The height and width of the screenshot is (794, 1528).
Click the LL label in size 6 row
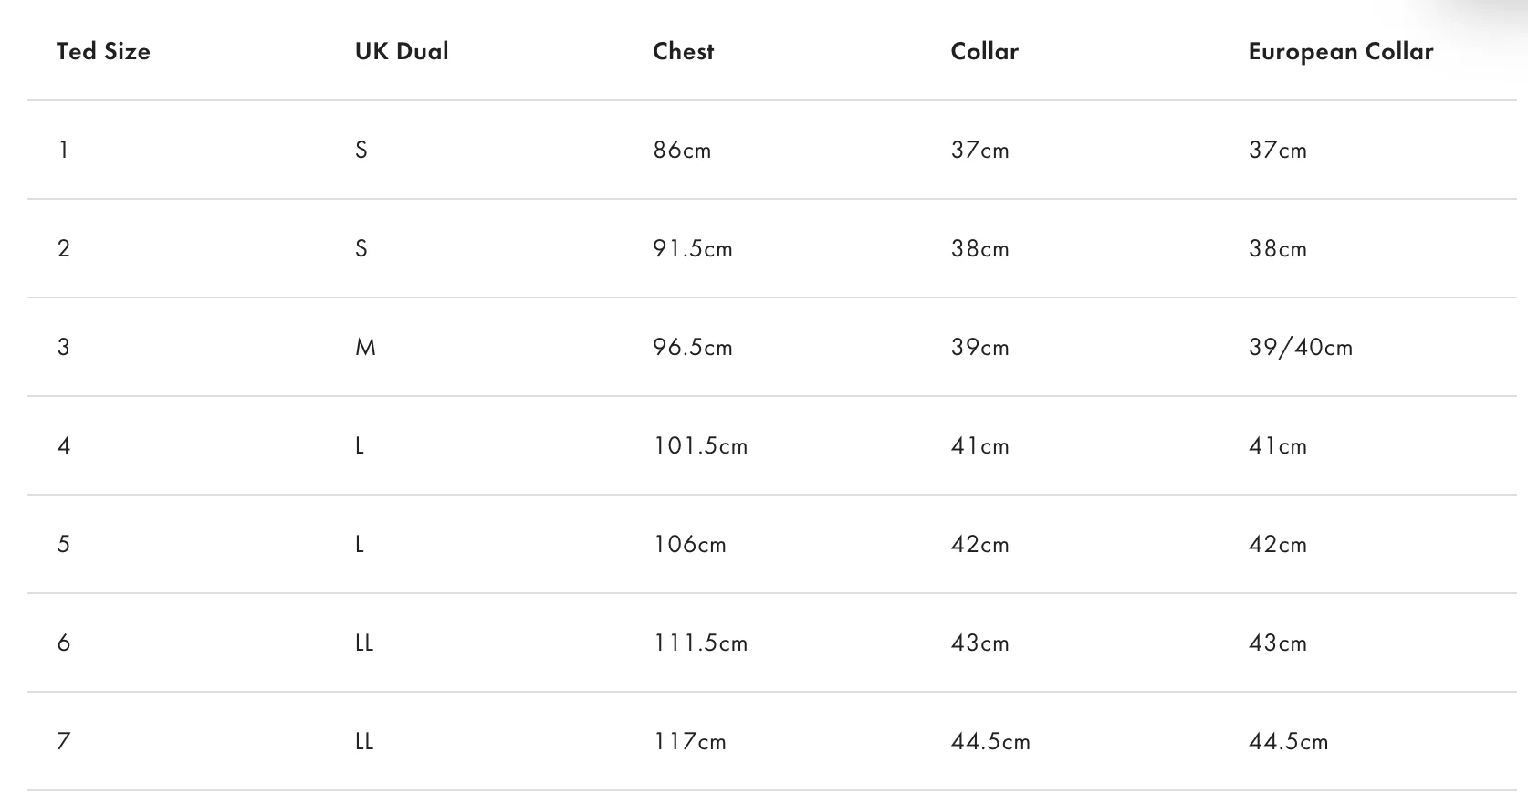tap(364, 643)
